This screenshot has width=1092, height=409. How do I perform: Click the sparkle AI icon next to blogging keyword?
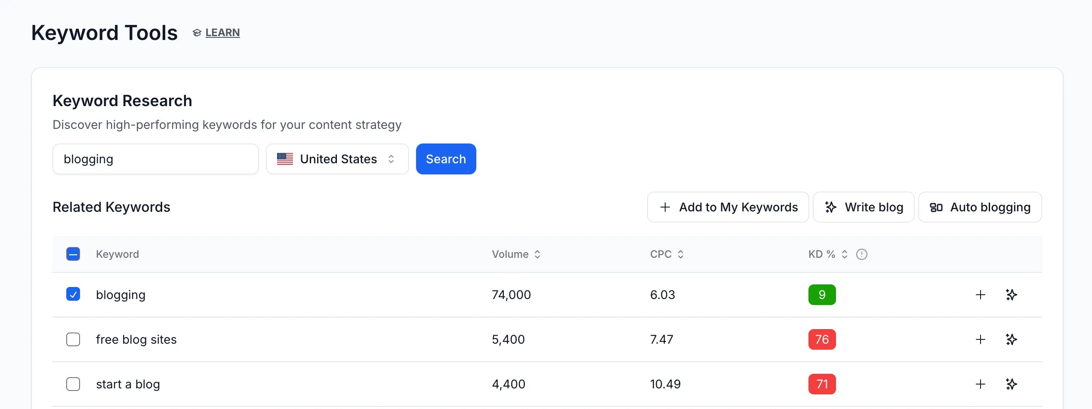pyautogui.click(x=1012, y=295)
